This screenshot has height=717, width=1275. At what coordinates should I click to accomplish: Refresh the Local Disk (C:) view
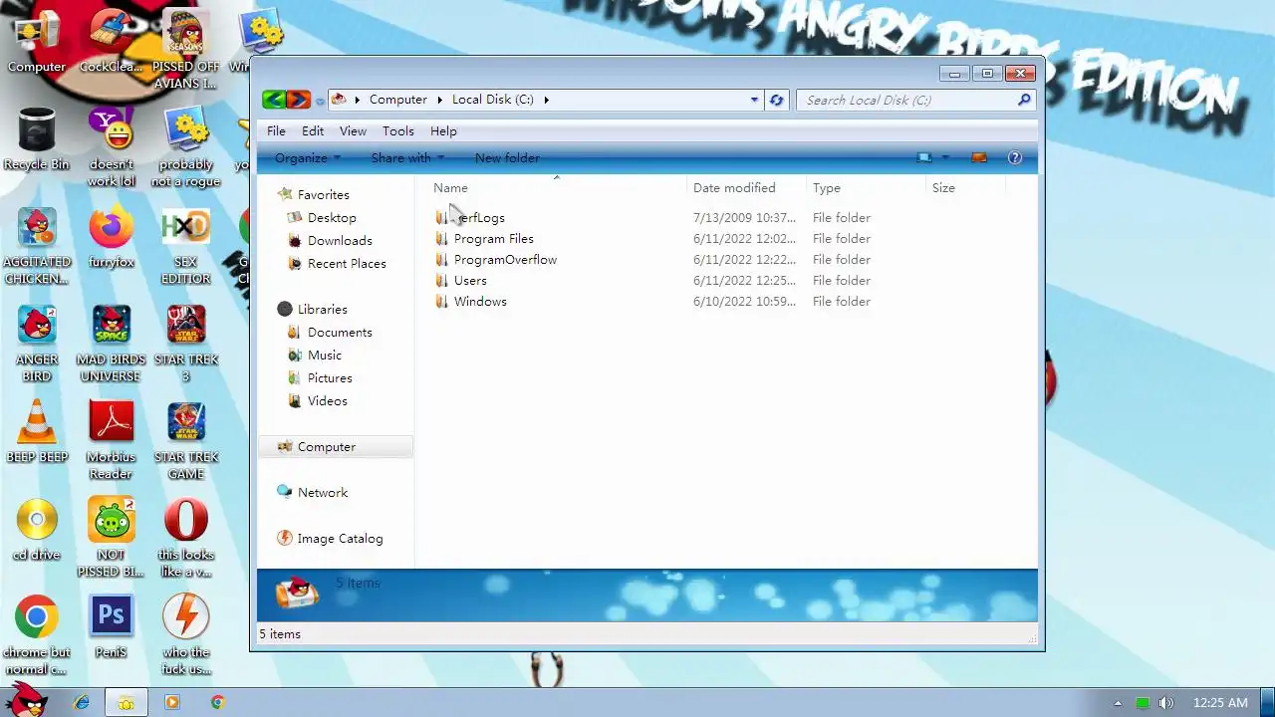point(777,100)
